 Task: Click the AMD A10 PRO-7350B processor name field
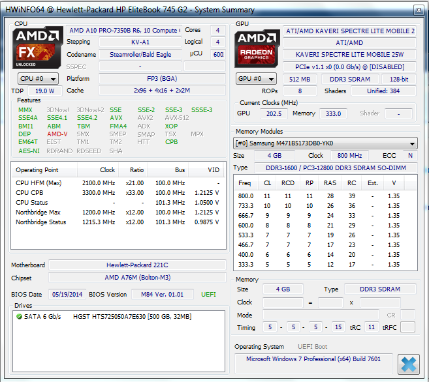tap(124, 31)
